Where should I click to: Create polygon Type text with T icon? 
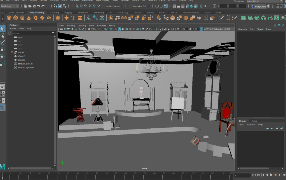pos(73,18)
